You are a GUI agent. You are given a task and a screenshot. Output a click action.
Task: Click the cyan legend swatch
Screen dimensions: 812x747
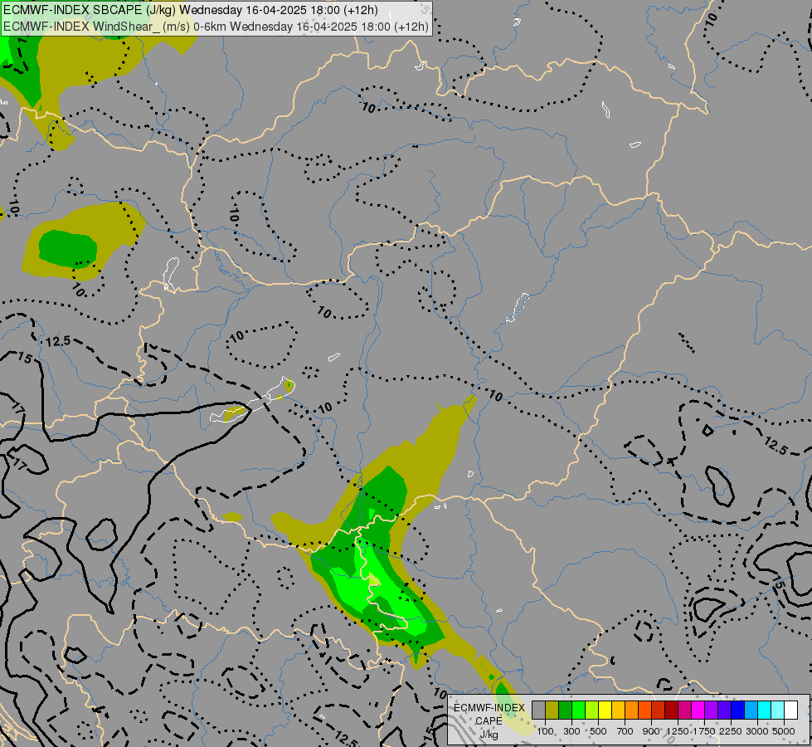[x=765, y=710]
